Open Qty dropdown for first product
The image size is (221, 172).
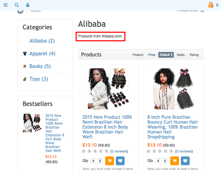(96, 161)
